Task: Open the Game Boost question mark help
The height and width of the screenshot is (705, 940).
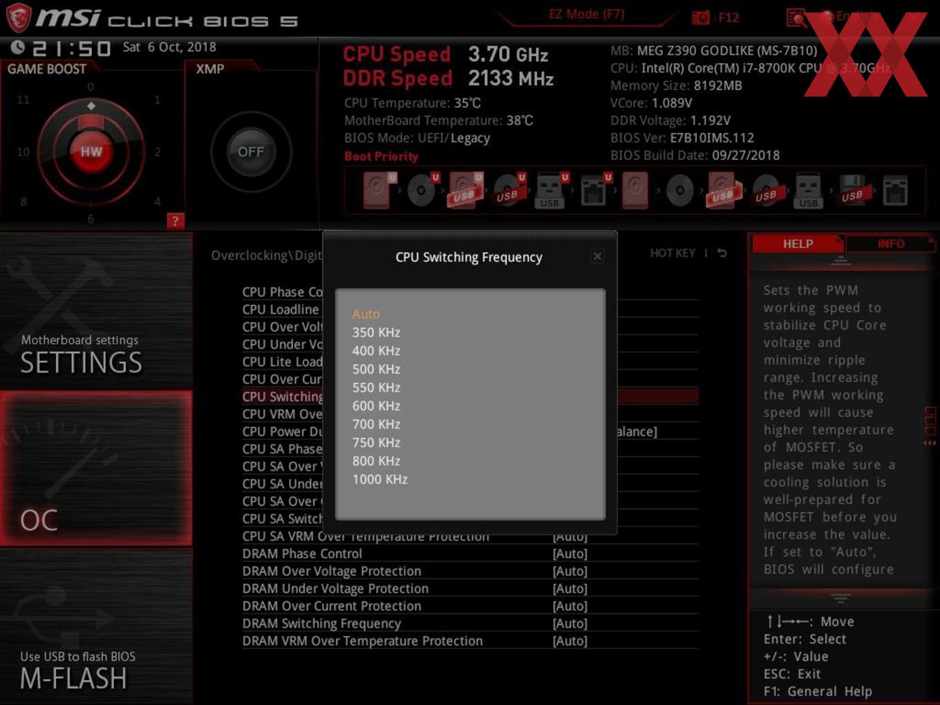Action: tap(175, 221)
